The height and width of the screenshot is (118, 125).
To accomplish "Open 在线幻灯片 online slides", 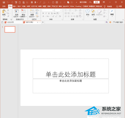I will click(x=16, y=13).
